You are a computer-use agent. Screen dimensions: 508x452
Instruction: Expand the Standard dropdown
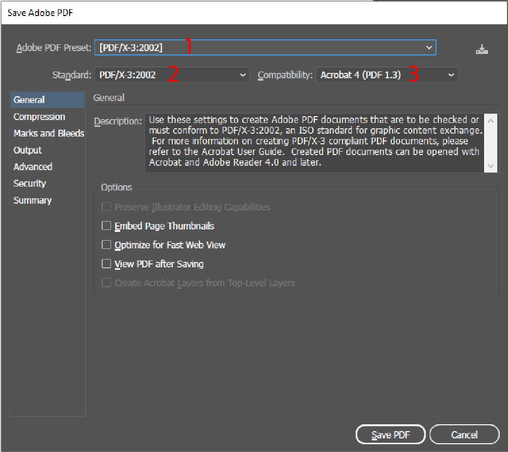tap(171, 75)
